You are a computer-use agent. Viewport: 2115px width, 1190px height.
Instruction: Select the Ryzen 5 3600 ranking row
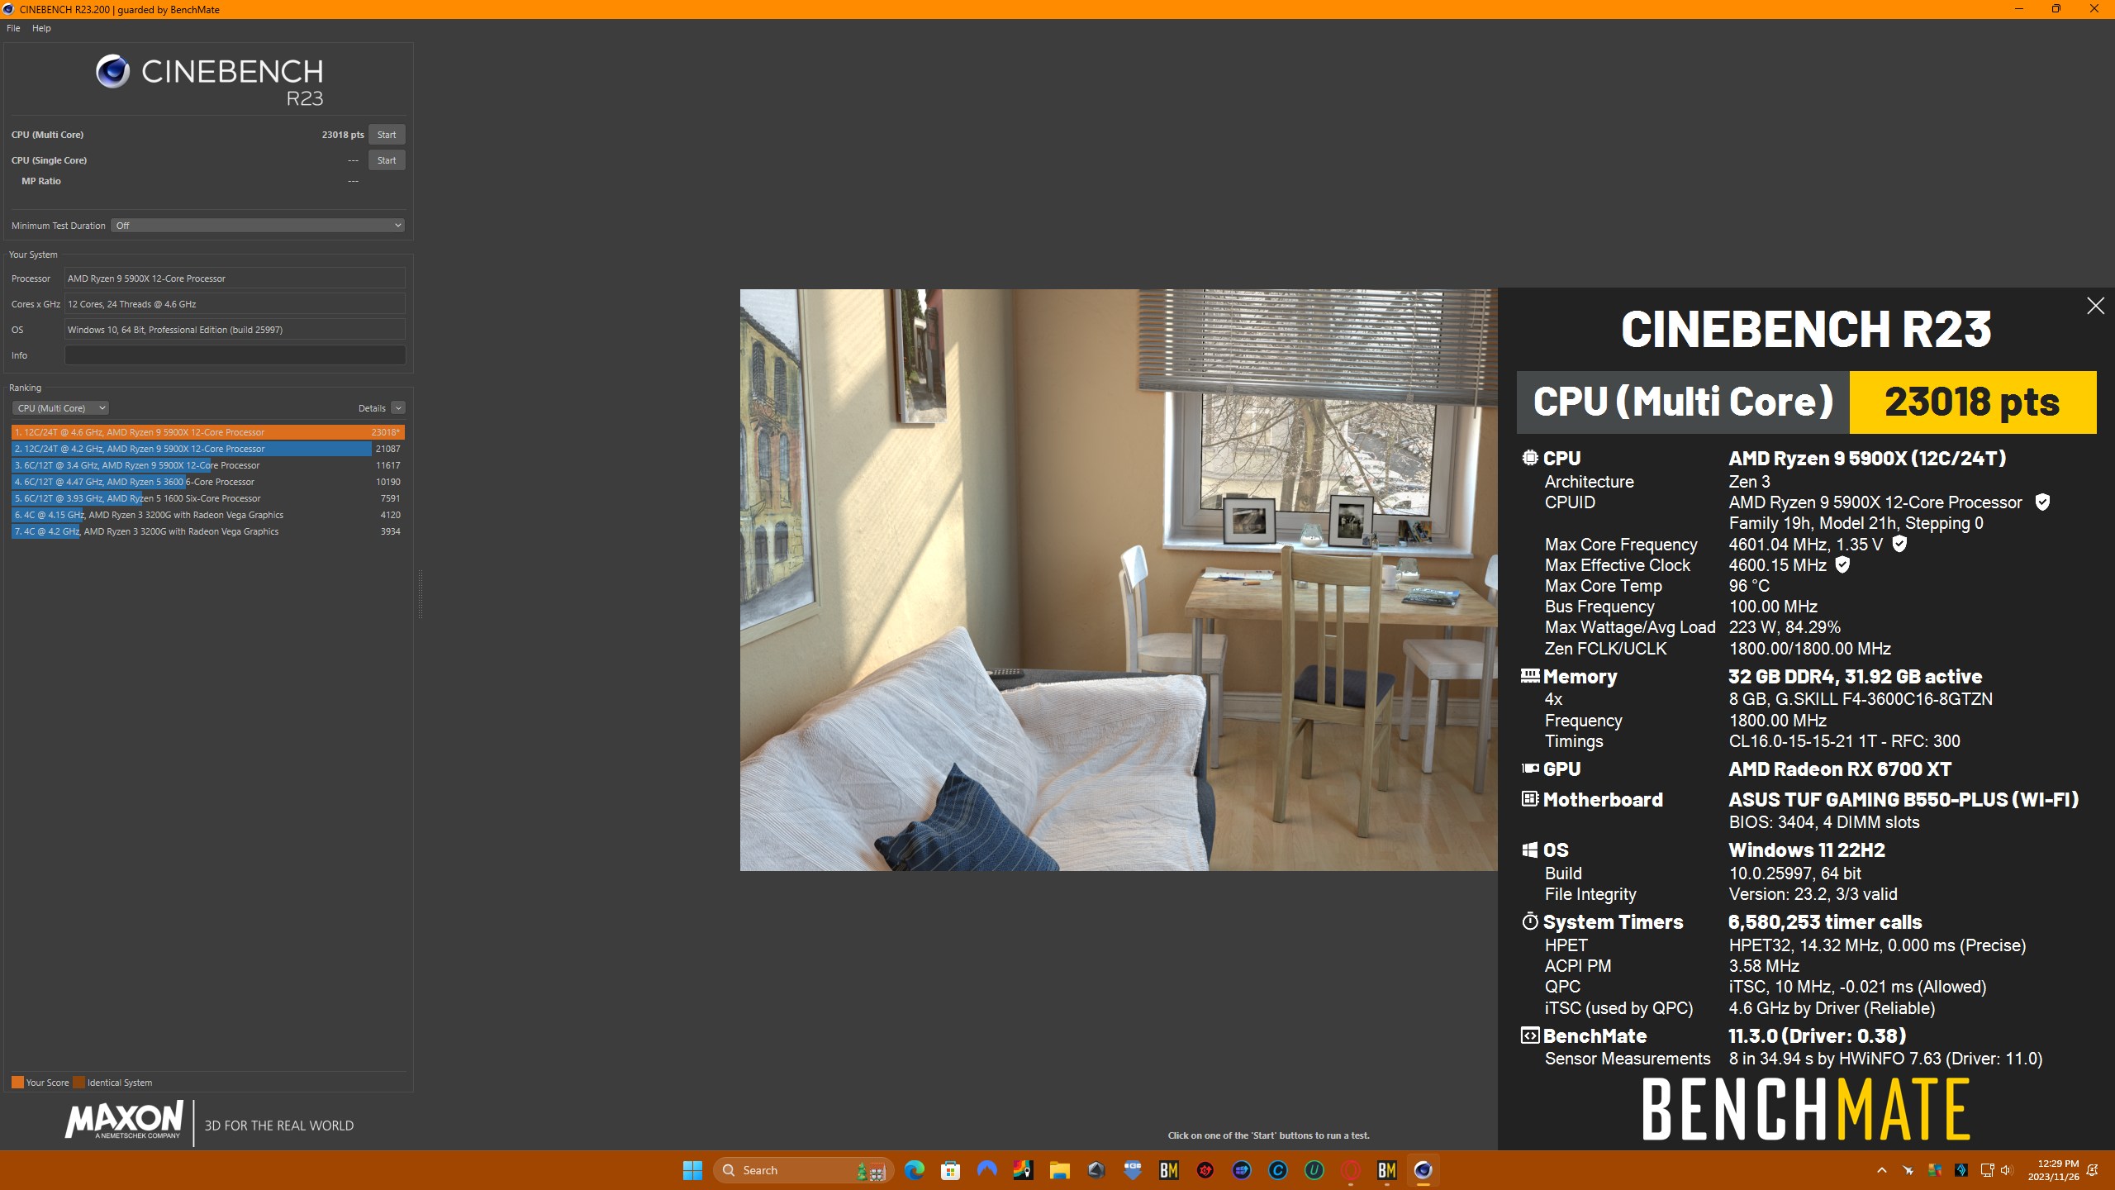click(x=208, y=482)
